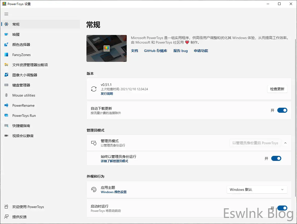Select the FancyZones icon in sidebar
This screenshot has height=224, width=297.
click(x=6, y=55)
